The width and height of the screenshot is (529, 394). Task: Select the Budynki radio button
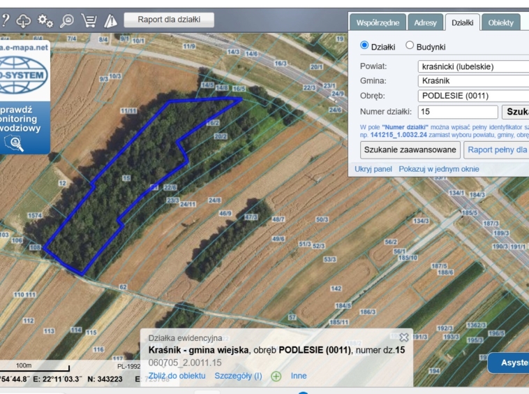pos(409,45)
